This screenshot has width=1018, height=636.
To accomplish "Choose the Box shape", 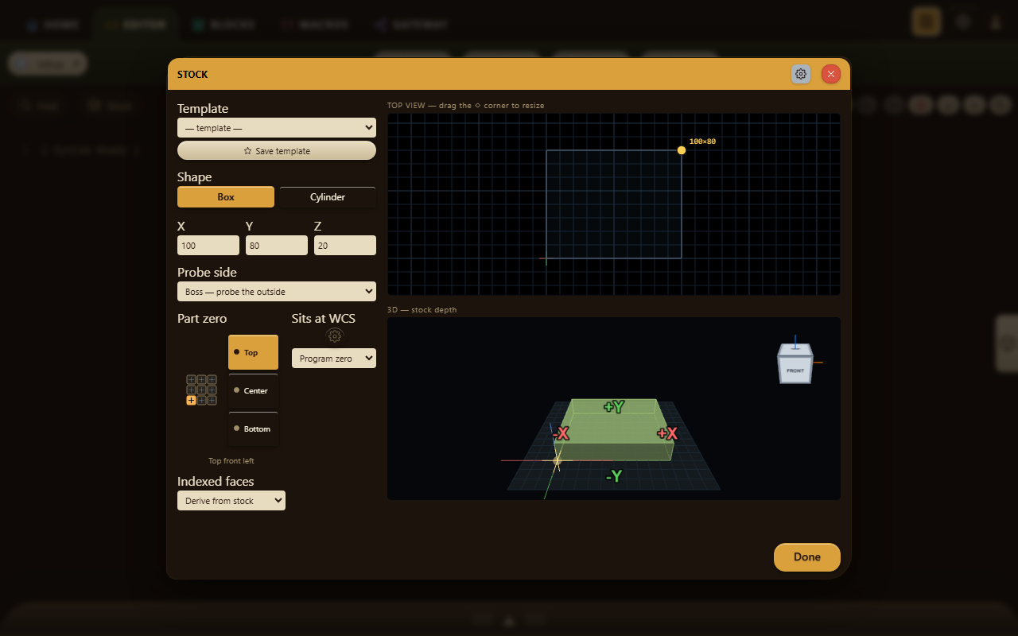I will point(226,197).
